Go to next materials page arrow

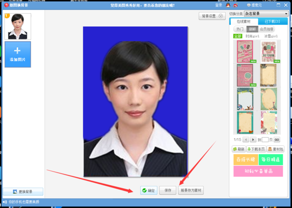pyautogui.click(x=253, y=139)
